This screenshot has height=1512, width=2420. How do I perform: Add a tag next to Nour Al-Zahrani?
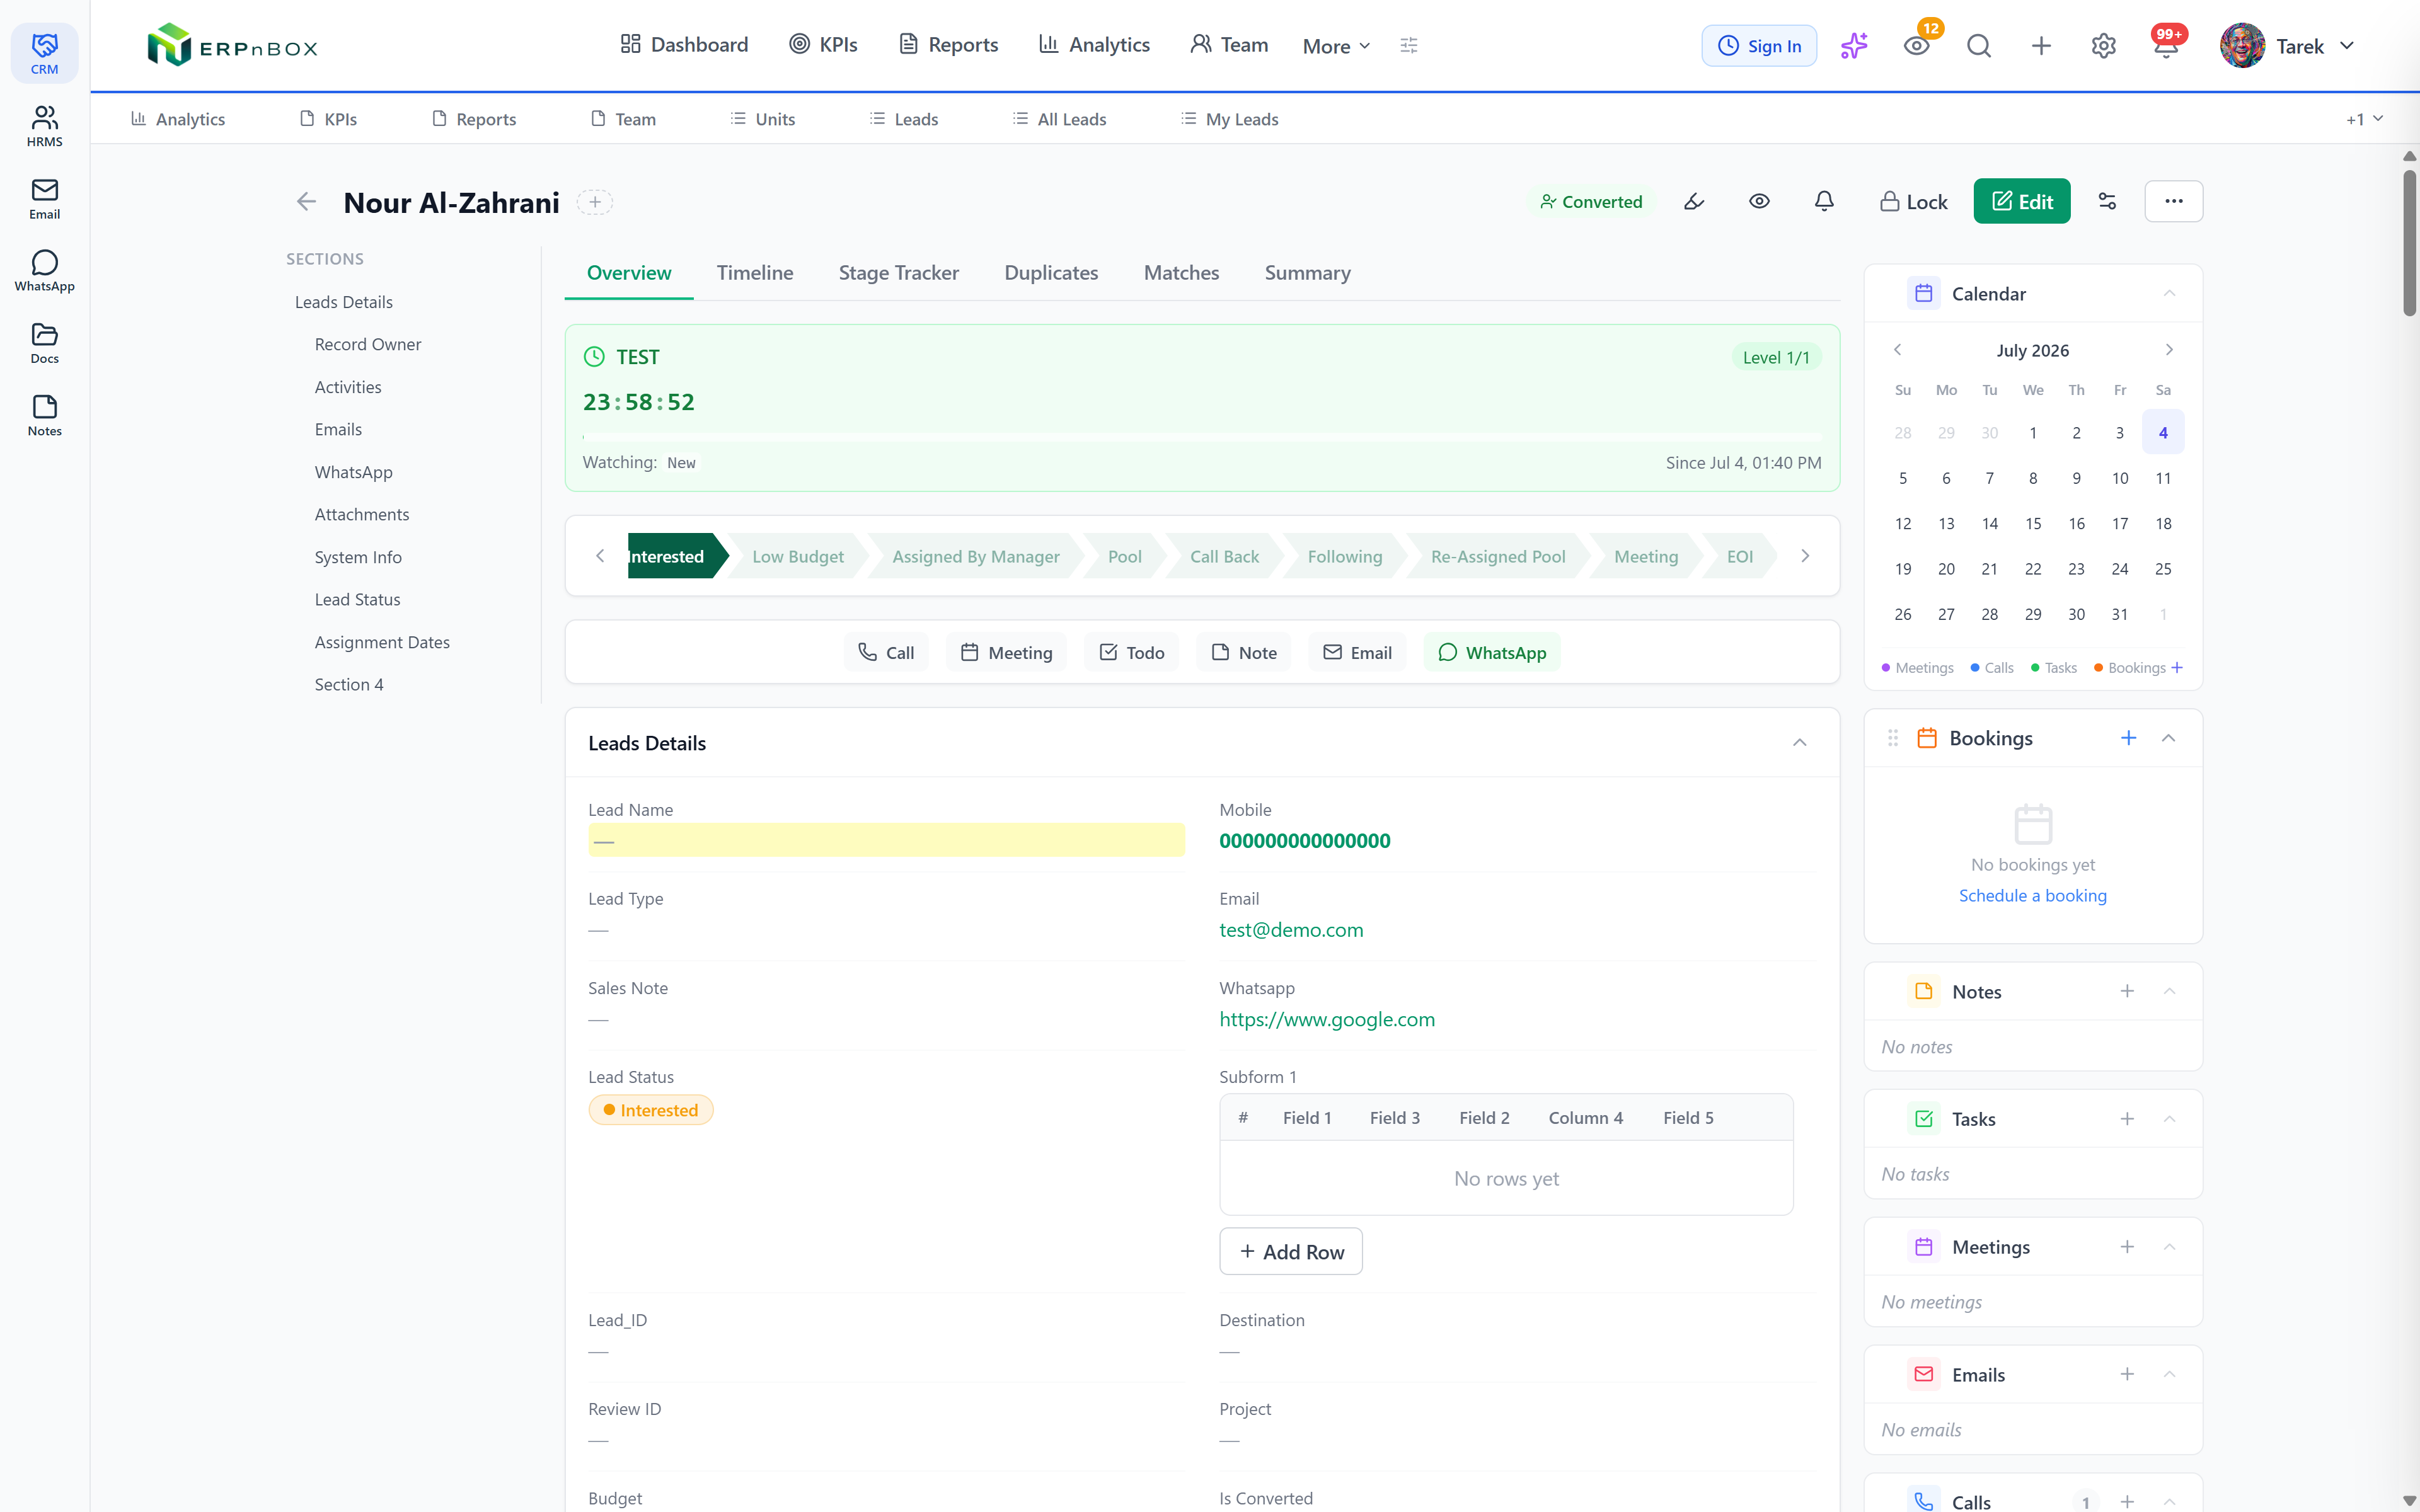click(x=595, y=202)
